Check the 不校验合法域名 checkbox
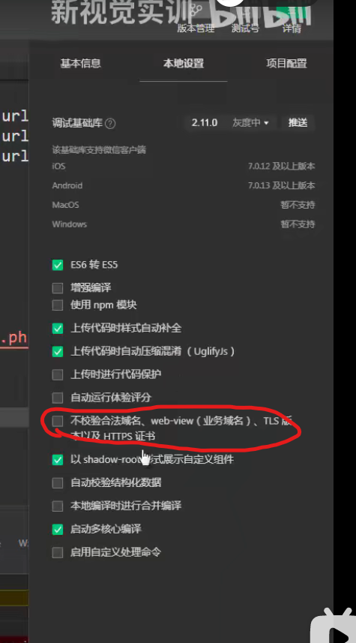Image resolution: width=356 pixels, height=643 pixels. click(58, 421)
